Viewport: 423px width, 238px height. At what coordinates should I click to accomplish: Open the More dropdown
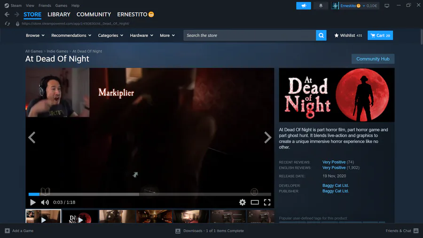(x=167, y=35)
